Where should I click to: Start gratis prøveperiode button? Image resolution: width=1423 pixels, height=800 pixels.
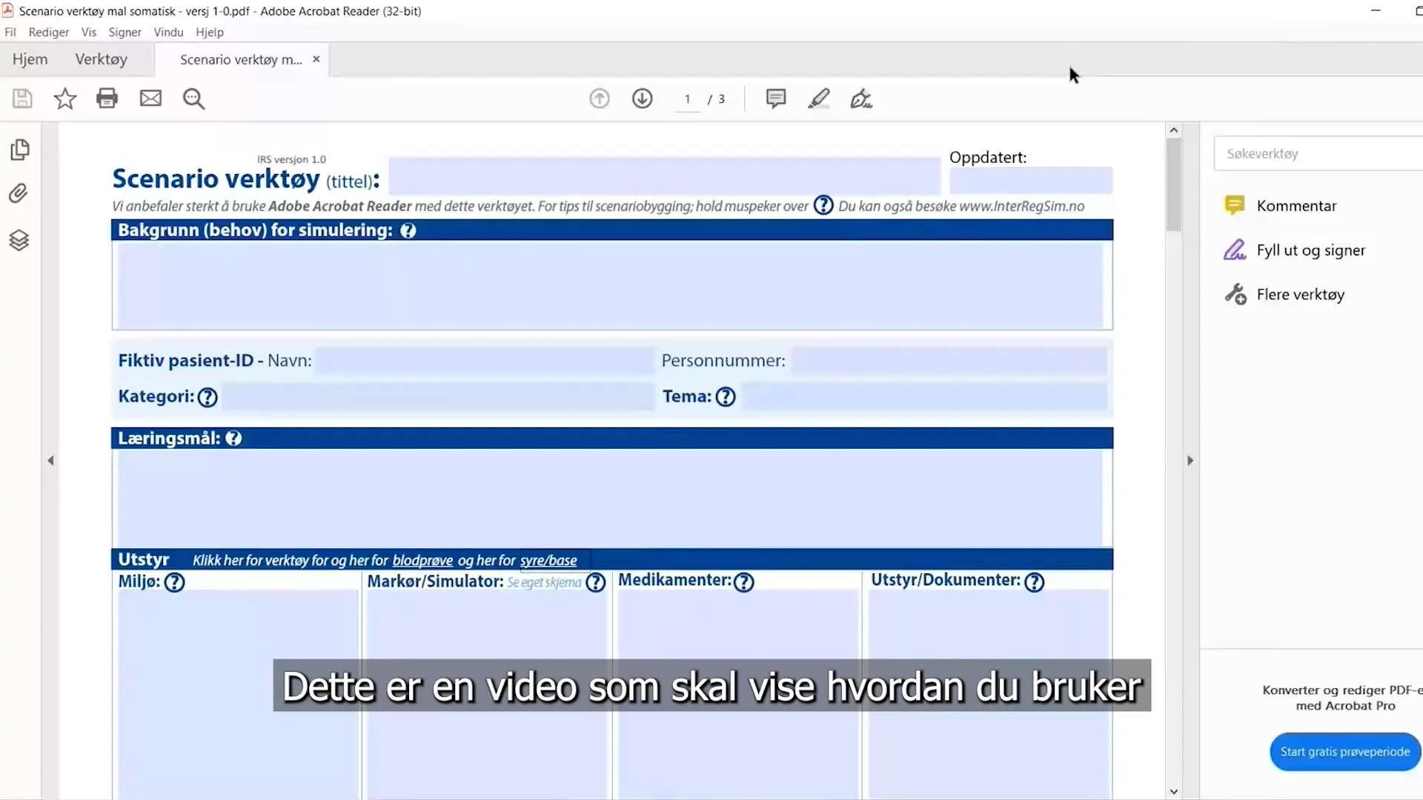[x=1345, y=752]
